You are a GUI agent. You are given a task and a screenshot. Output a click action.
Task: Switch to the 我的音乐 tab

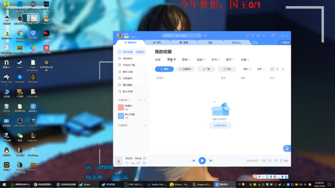pos(130,43)
